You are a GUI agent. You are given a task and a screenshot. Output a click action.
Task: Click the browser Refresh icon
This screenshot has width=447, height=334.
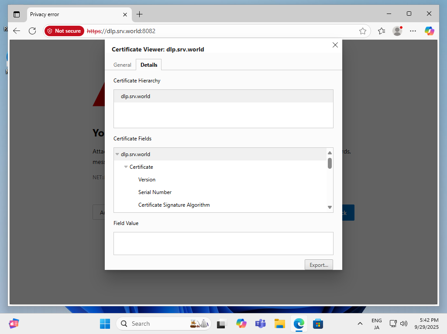coord(32,31)
